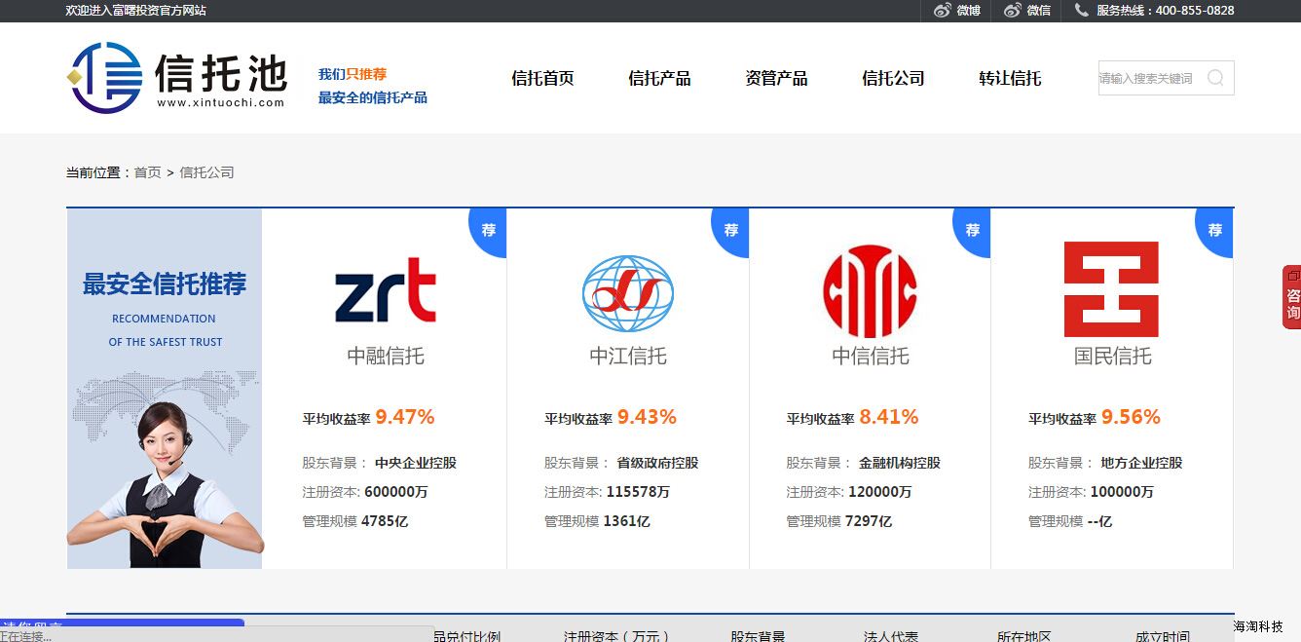Open the 微博 Weibo icon link

pos(942,11)
